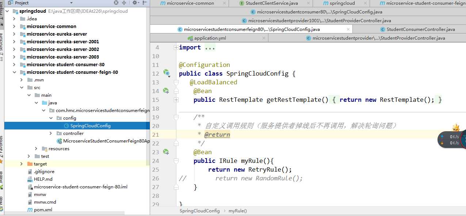Select the HELP.md file
This screenshot has height=216, width=466.
[x=40, y=179]
